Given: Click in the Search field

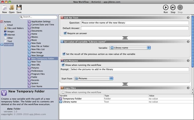Looking at the screenshot, I should tap(39, 17).
